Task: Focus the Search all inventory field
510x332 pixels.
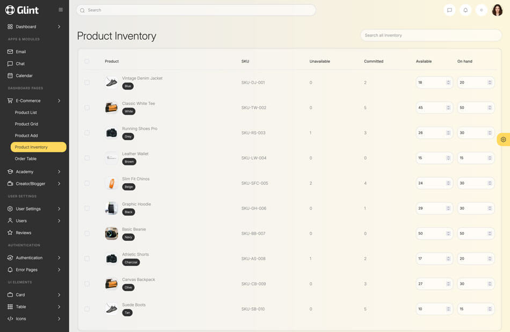Action: 431,35
